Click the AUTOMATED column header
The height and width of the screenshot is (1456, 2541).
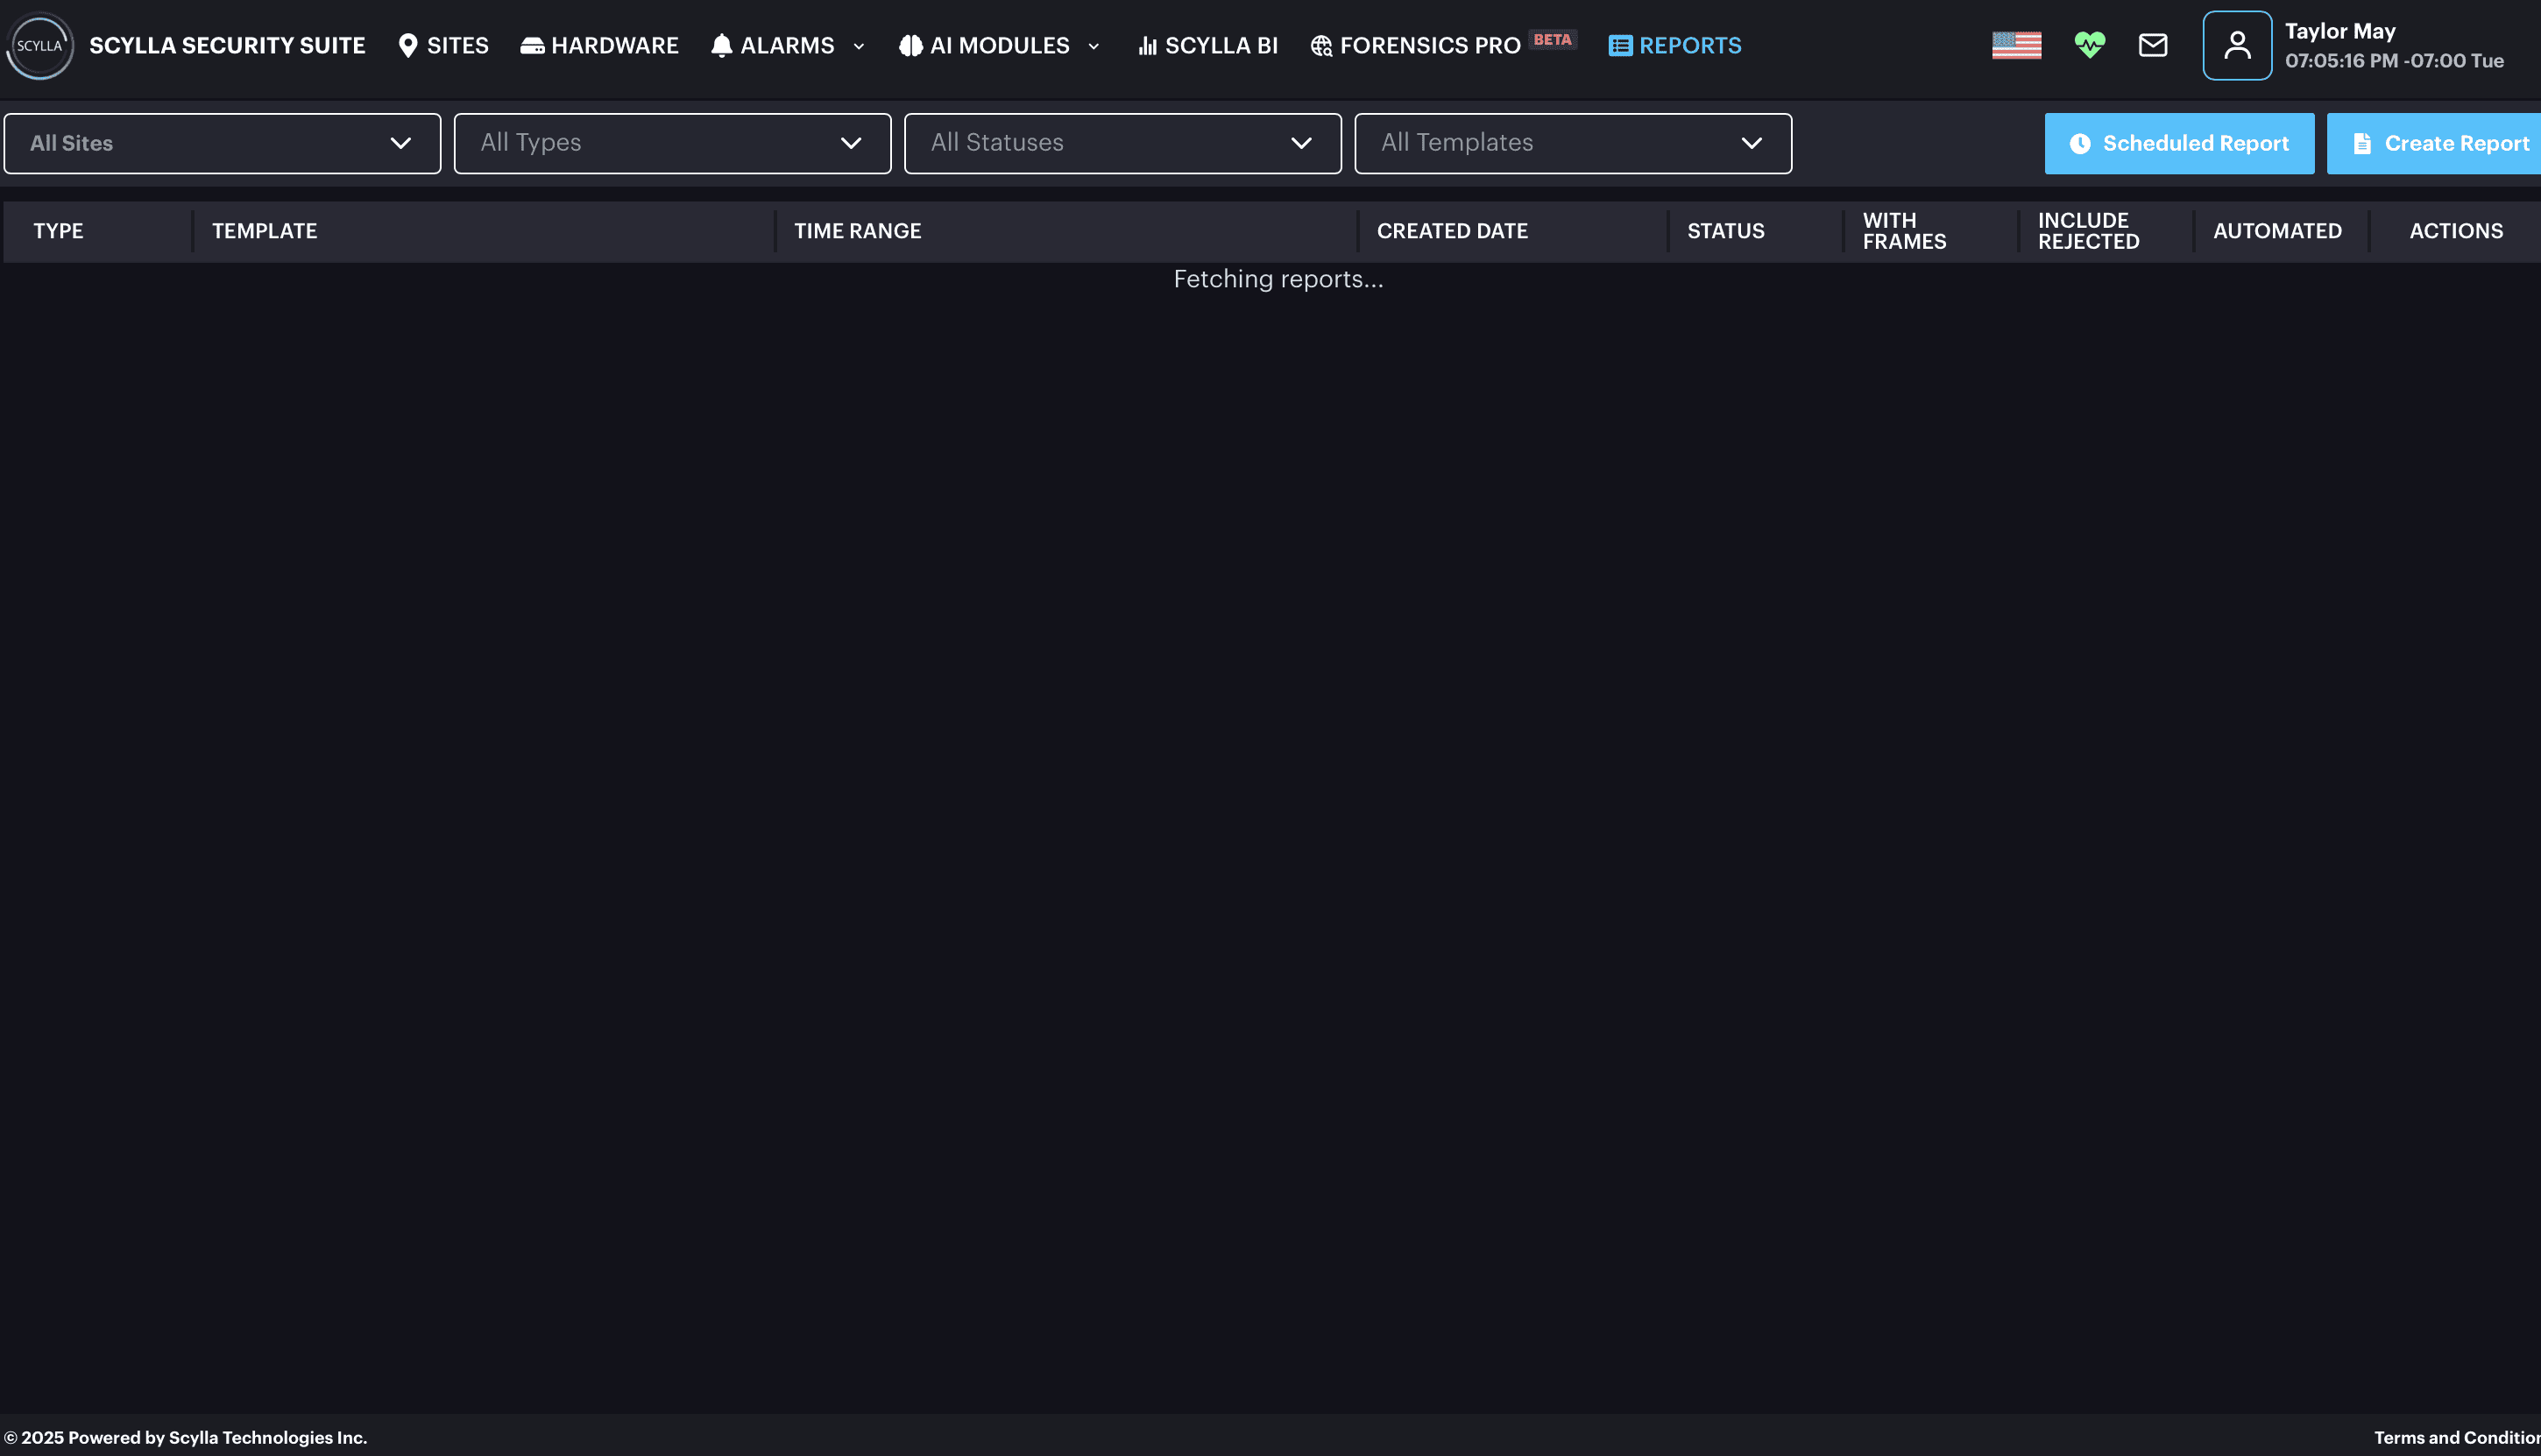tap(2277, 231)
